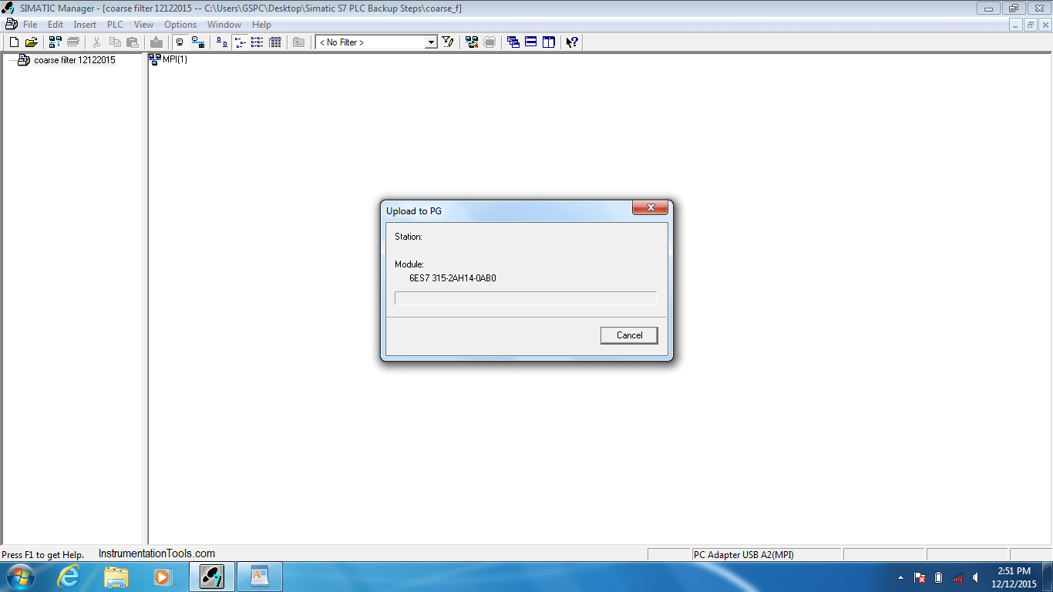Click the Configure Network toolbar icon
This screenshot has width=1053, height=592.
click(x=472, y=42)
